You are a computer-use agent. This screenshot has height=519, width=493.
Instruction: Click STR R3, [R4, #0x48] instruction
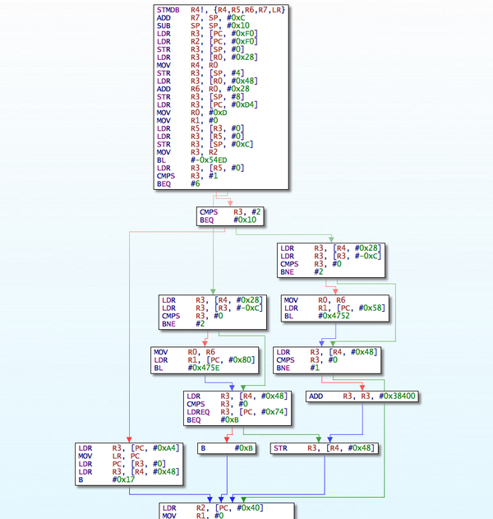coord(324,448)
